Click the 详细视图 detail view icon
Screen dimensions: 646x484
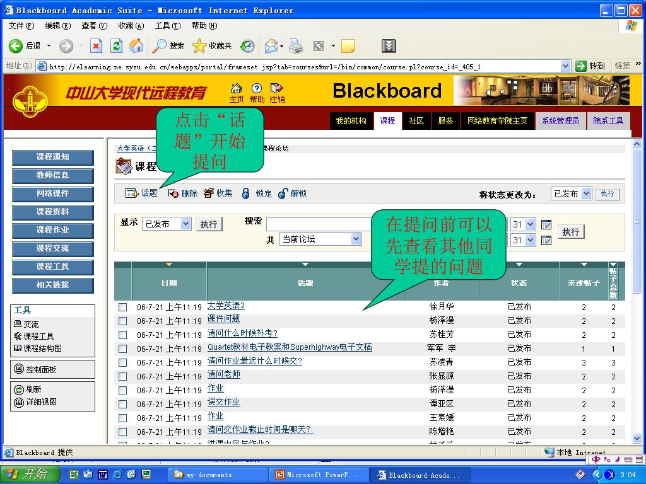[19, 402]
